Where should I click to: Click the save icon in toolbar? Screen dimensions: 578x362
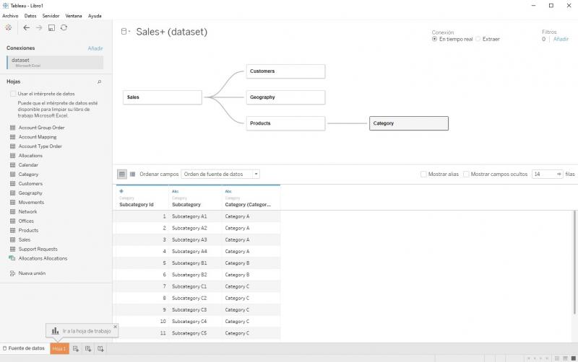(52, 27)
